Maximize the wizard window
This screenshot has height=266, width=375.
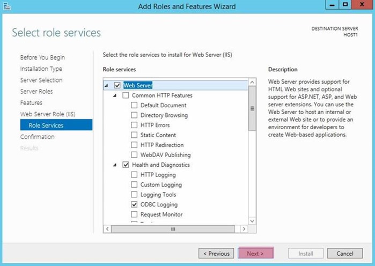tap(345, 5)
